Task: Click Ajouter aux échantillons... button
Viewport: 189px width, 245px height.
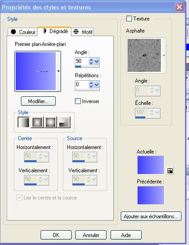Action: tap(151, 216)
